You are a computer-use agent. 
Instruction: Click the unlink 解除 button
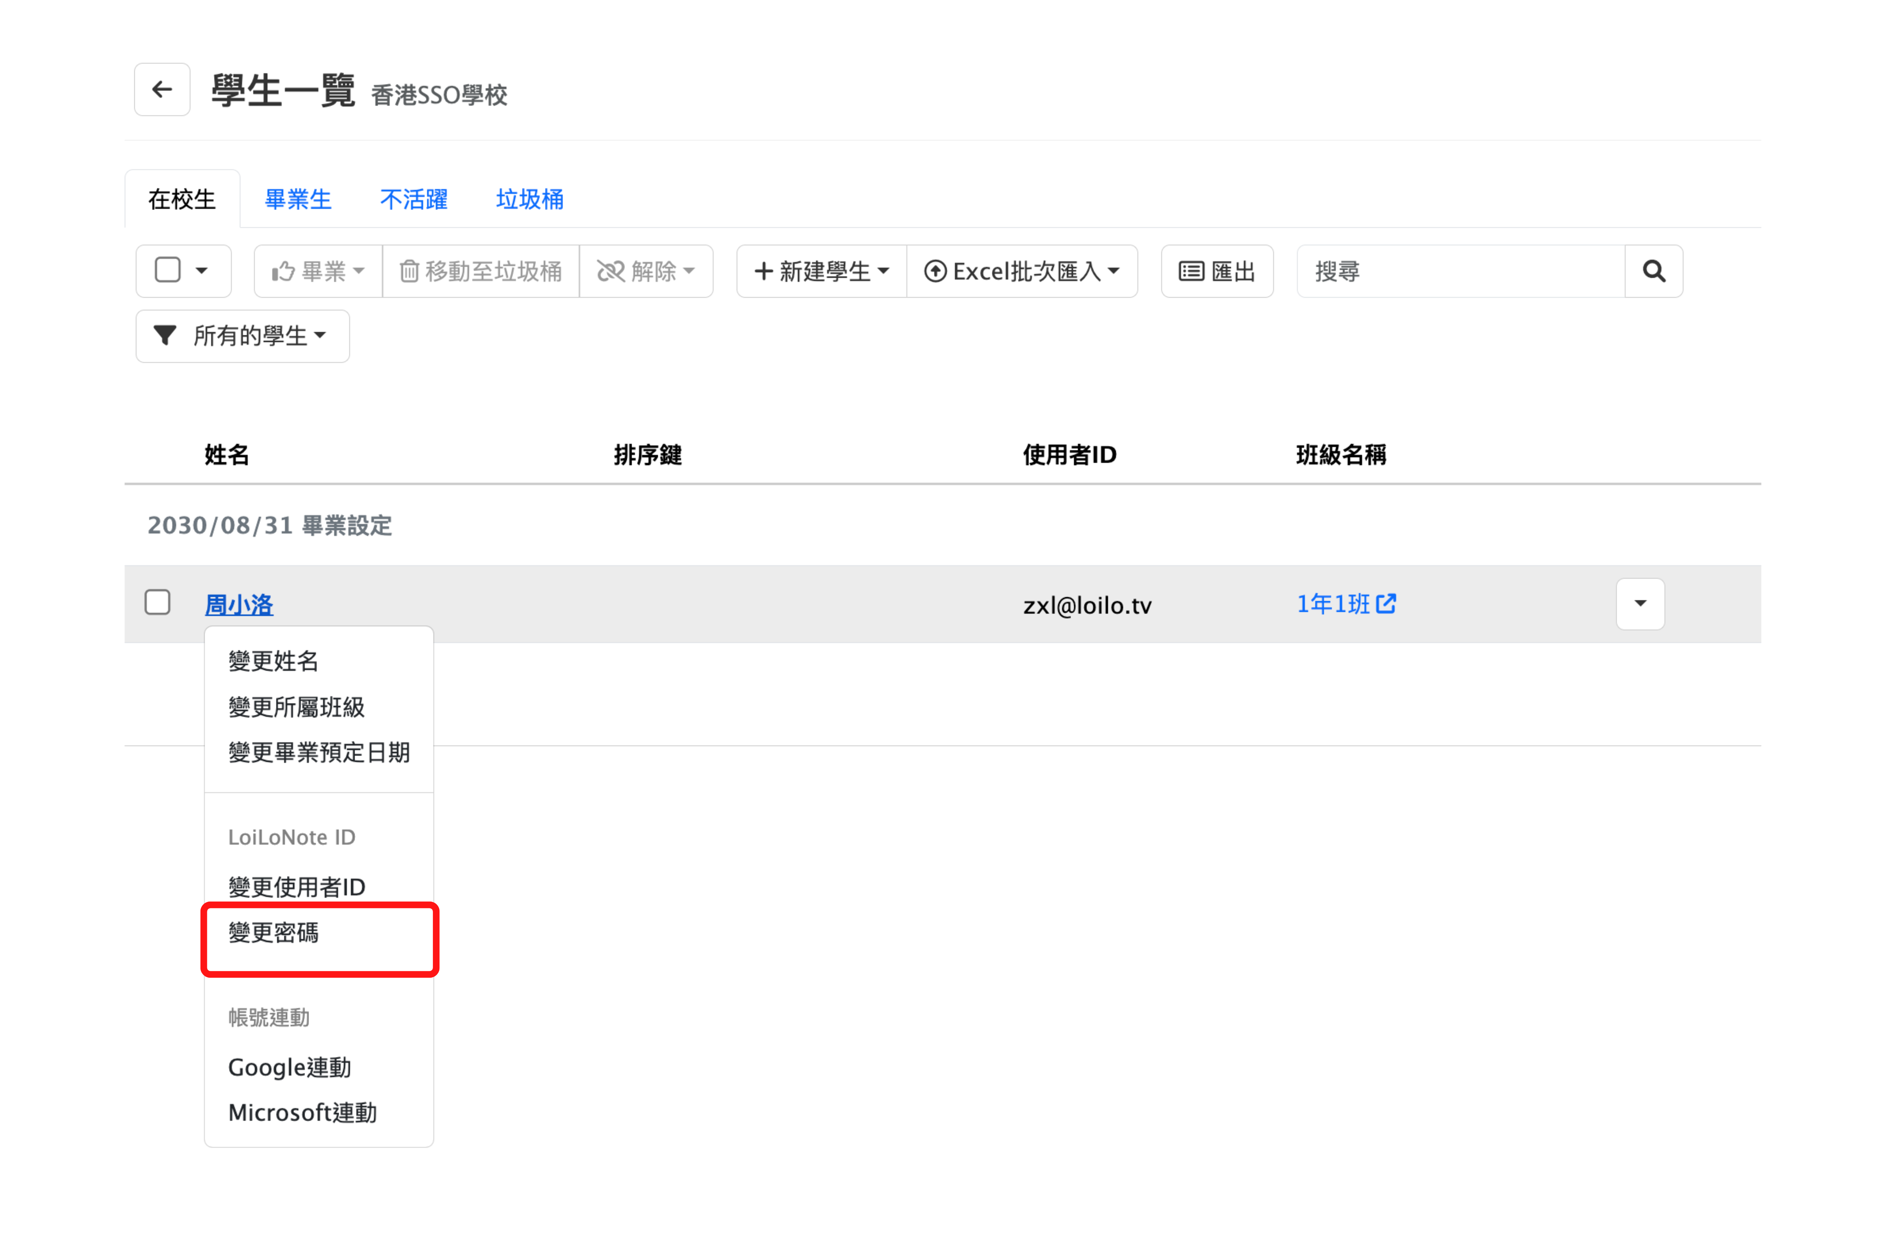click(646, 272)
